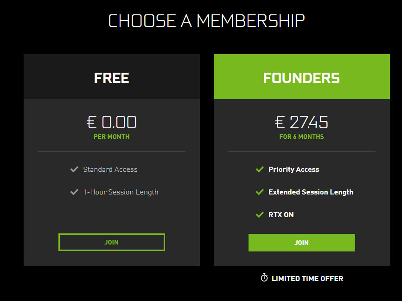Viewport: 402px width, 301px height.
Task: Click the LIMITED TIME OFFER text
Action: tap(307, 278)
